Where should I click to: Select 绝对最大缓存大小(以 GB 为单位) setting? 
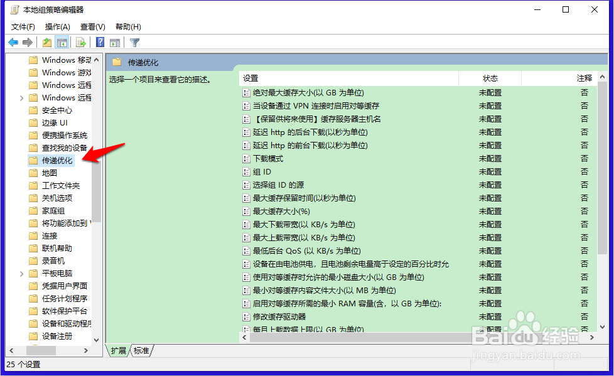(308, 93)
